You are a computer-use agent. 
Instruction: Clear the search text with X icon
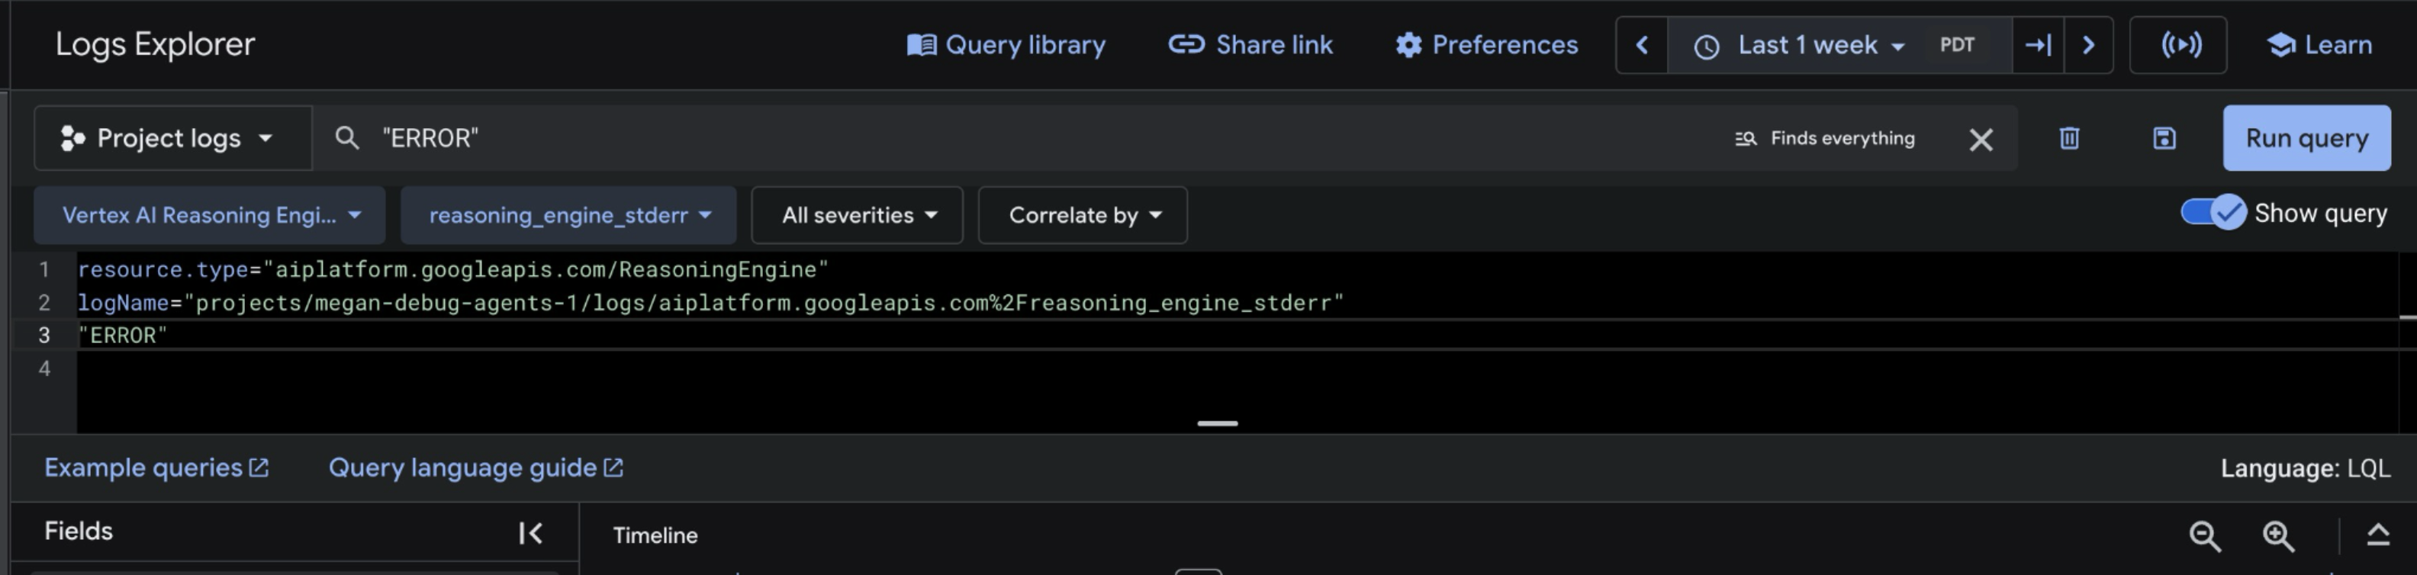(1980, 140)
